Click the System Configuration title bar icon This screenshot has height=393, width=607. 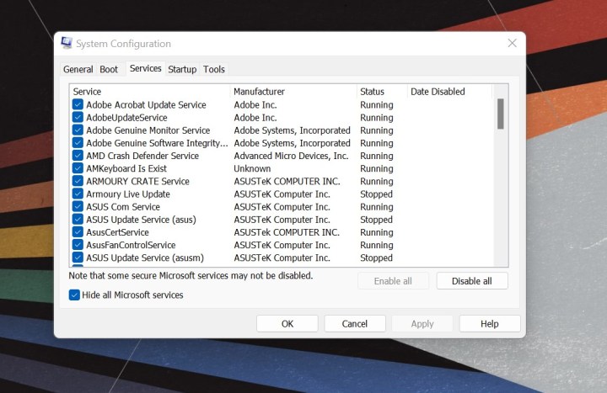67,43
